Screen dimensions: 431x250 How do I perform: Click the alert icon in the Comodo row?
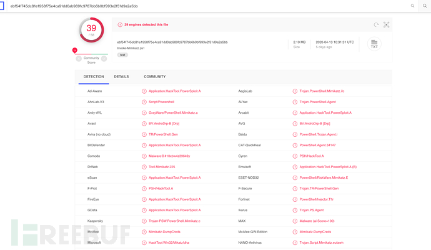[x=144, y=156]
